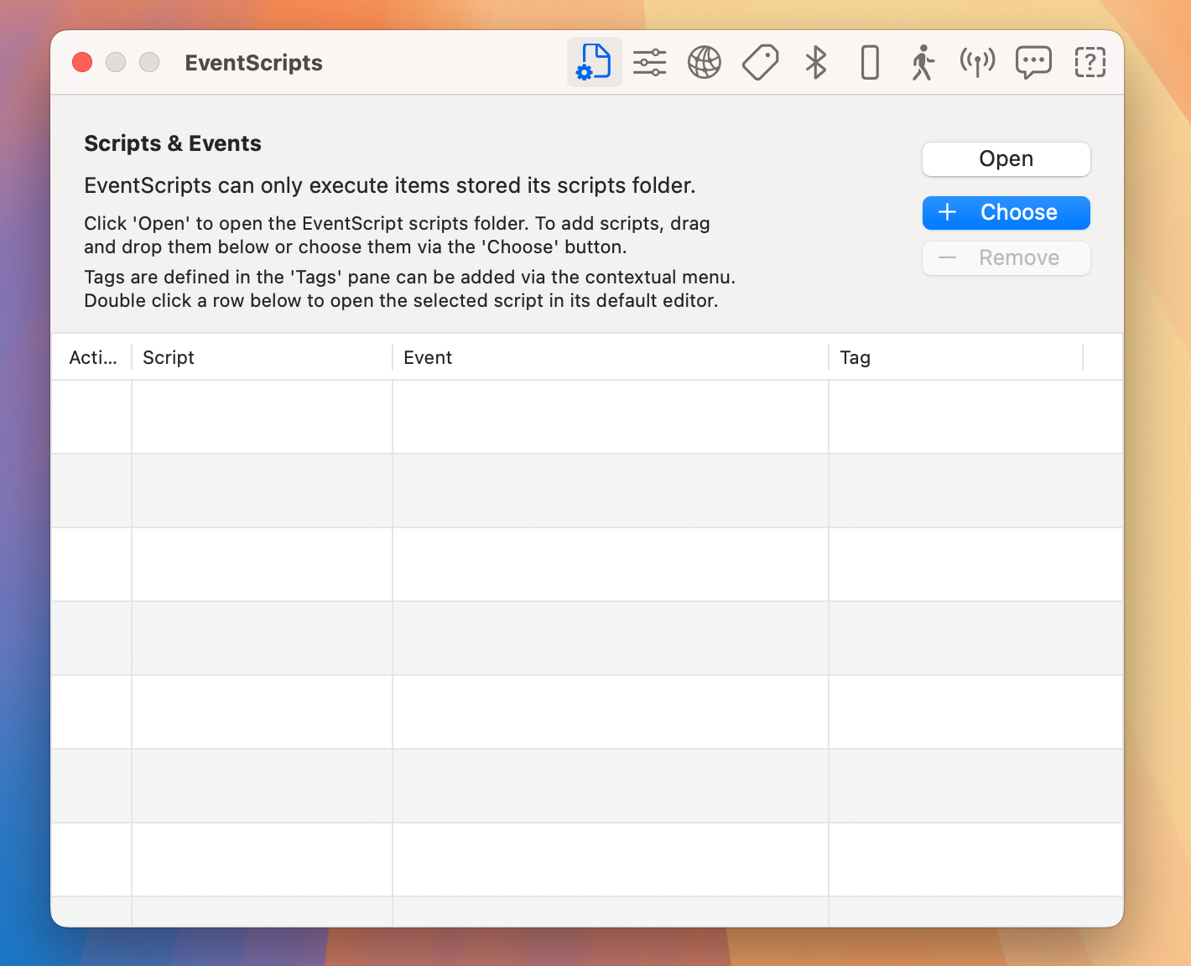Click the Open scripts folder button
The image size is (1191, 966).
click(x=1006, y=159)
